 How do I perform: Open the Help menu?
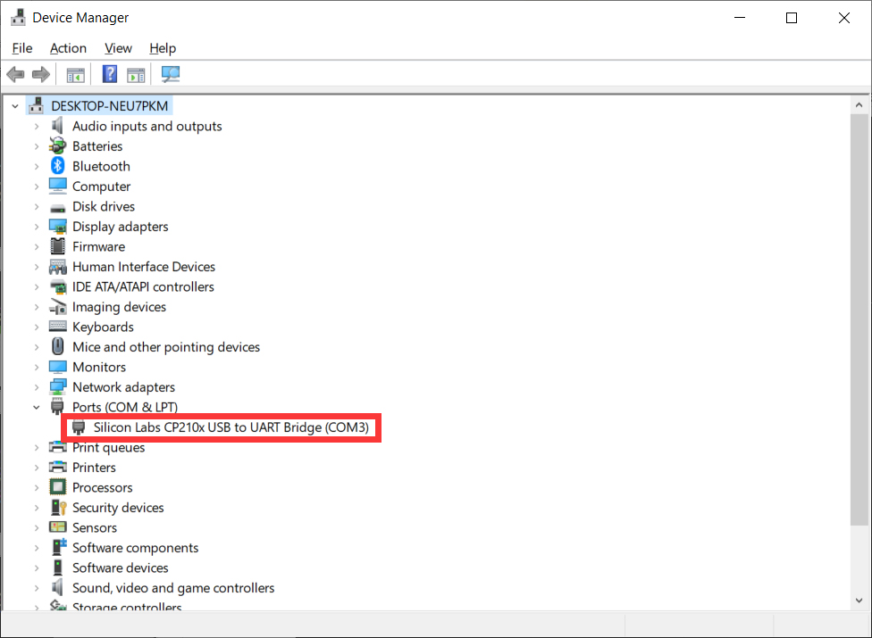[x=163, y=48]
